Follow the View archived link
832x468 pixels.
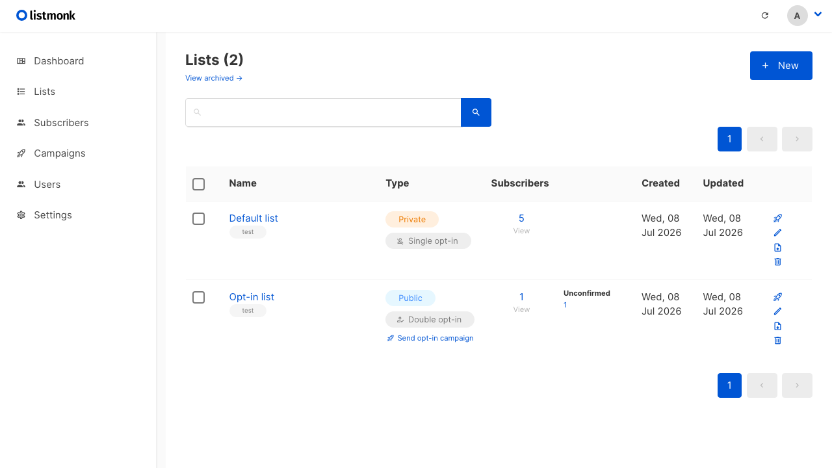(214, 78)
